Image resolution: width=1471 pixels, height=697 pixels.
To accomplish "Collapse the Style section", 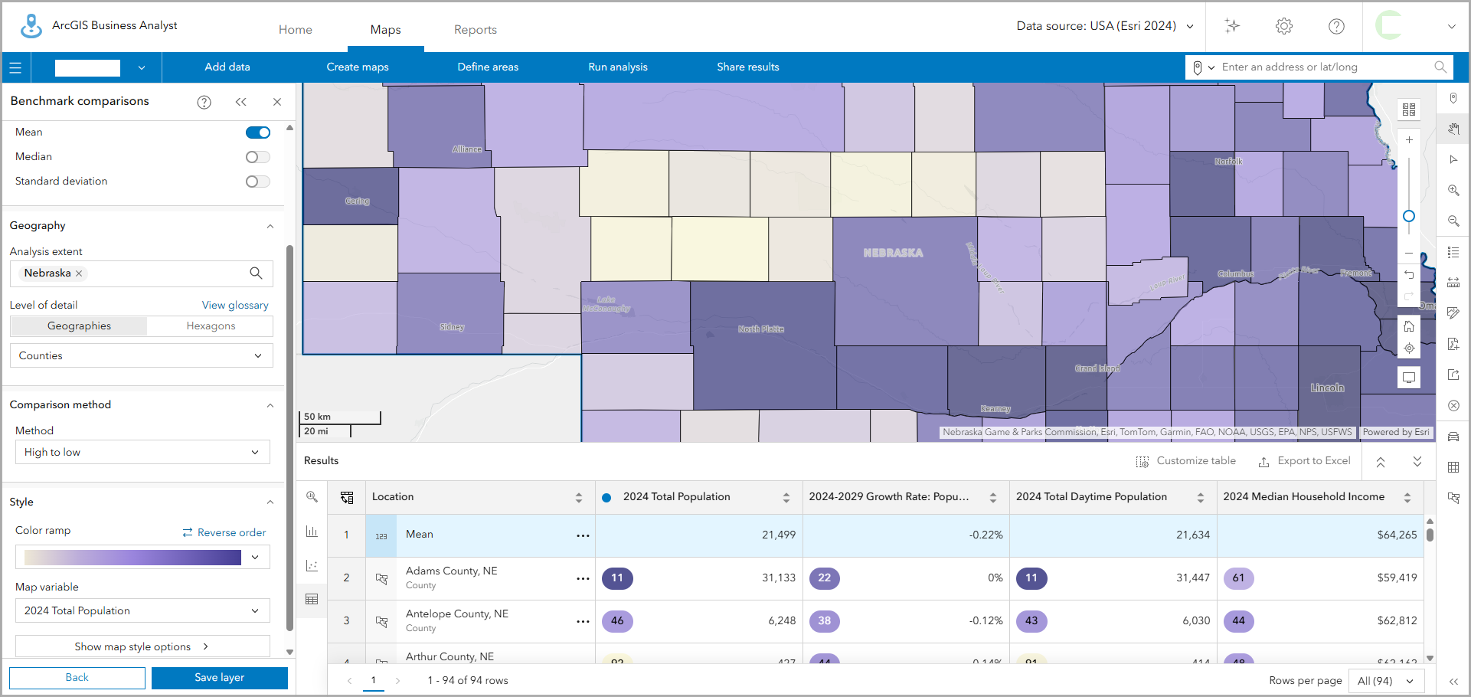I will 270,502.
